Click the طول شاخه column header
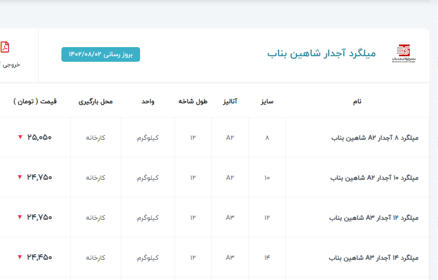The image size is (438, 280). [x=193, y=101]
